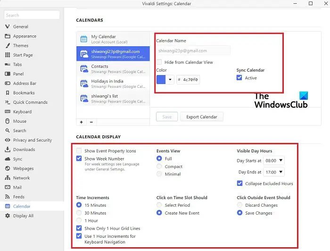Screen dimensions: 330x251
Task: Click the Downloads arrow icon
Action: pyautogui.click(x=8, y=149)
